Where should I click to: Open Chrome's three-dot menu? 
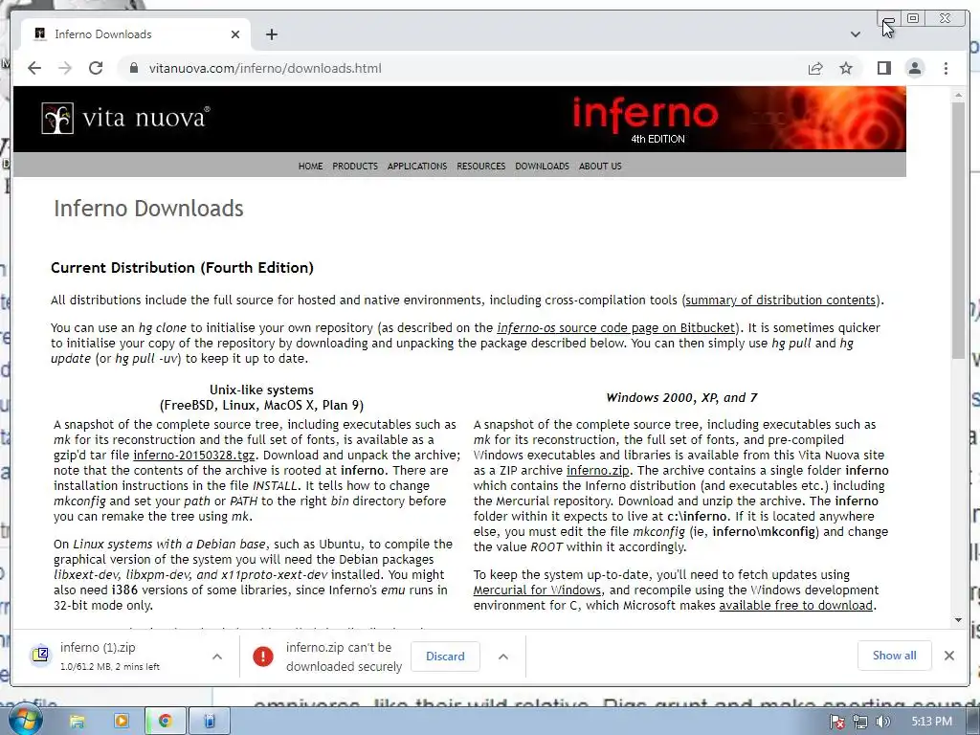point(946,68)
